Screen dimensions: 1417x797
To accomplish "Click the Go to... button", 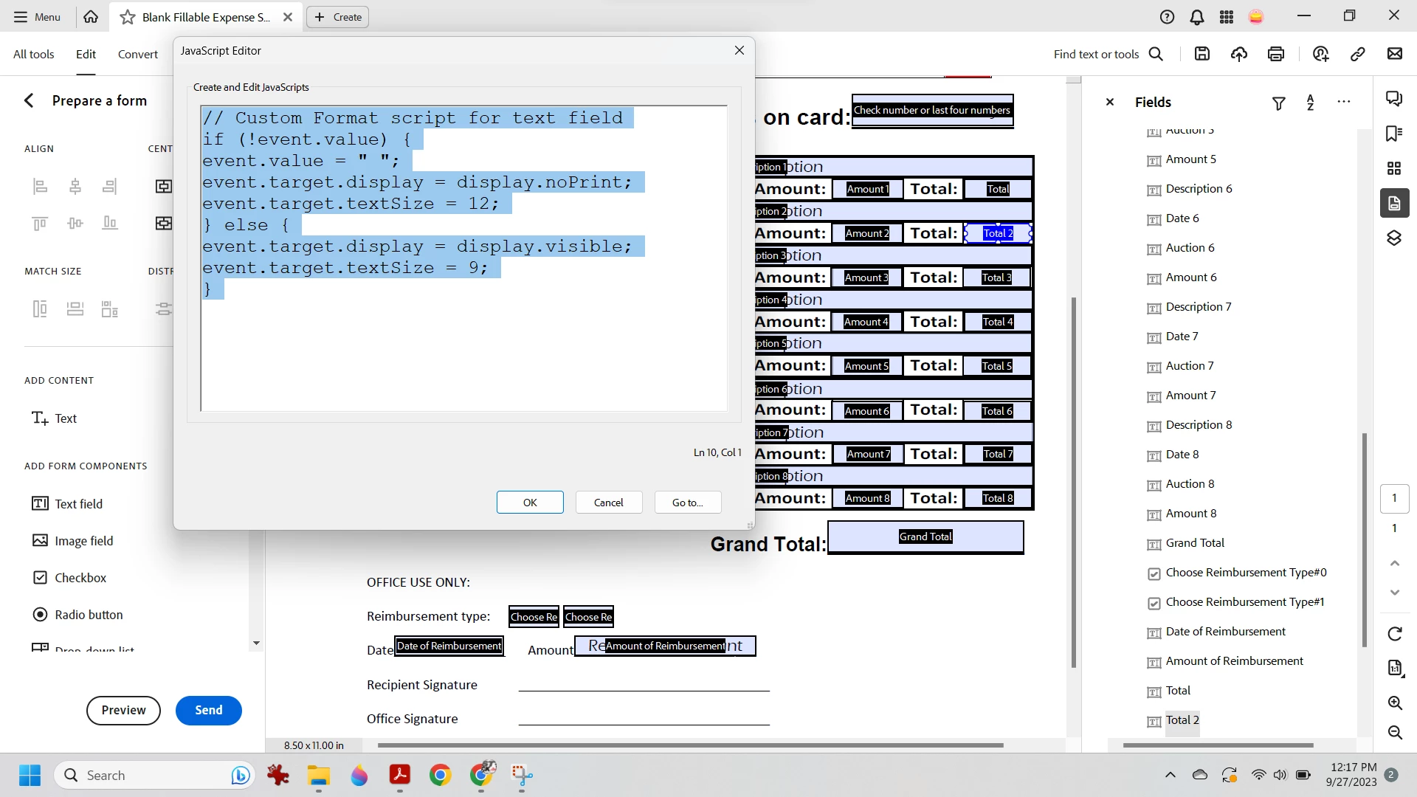I will [687, 503].
